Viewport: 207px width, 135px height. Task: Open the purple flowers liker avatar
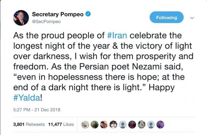pyautogui.click(x=160, y=124)
